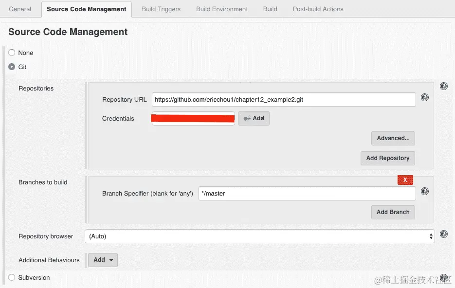Click the credentials Add button
The image size is (455, 288).
click(254, 118)
